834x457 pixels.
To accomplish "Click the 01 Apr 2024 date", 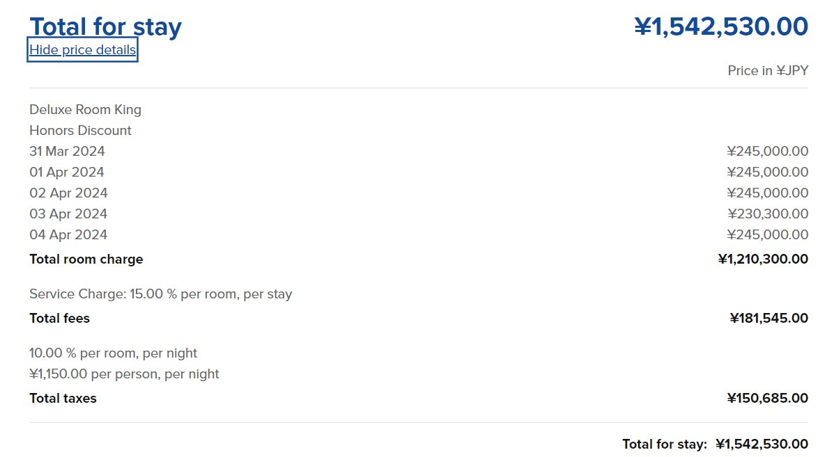I will coord(66,172).
